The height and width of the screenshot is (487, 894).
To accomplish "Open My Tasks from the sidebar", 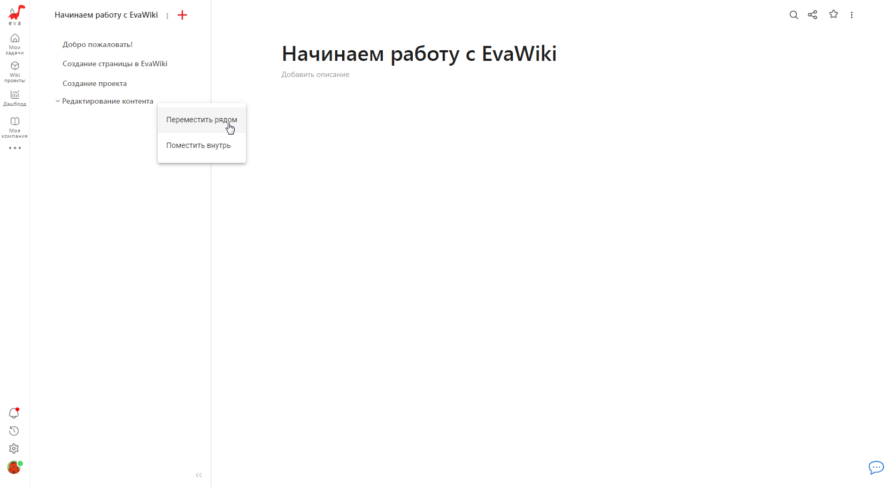I will click(15, 44).
